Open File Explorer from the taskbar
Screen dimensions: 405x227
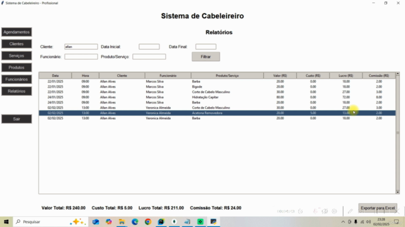(122, 221)
